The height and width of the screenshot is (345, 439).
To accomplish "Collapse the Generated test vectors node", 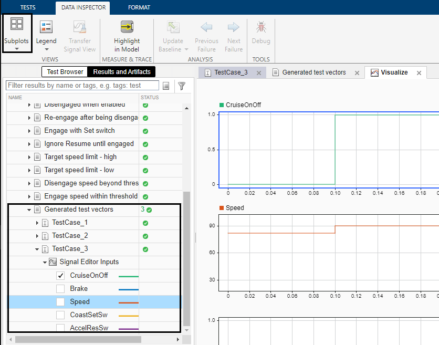I will (29, 210).
